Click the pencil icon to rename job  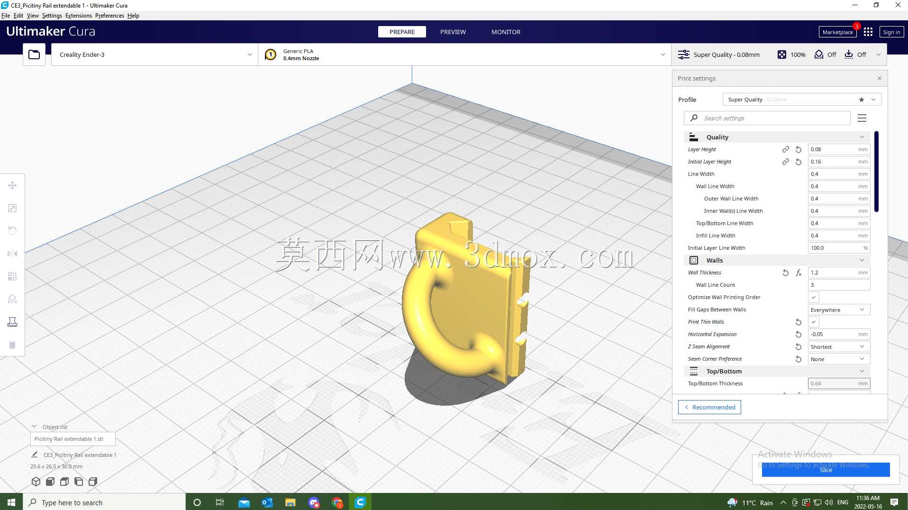pos(35,455)
